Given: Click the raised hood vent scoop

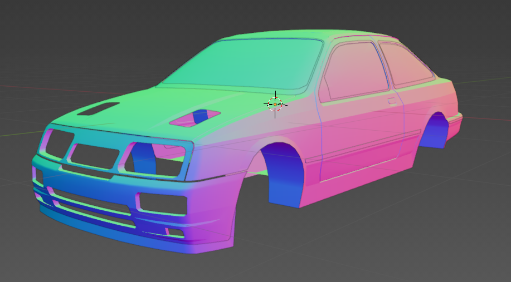Looking at the screenshot, I should tap(195, 118).
